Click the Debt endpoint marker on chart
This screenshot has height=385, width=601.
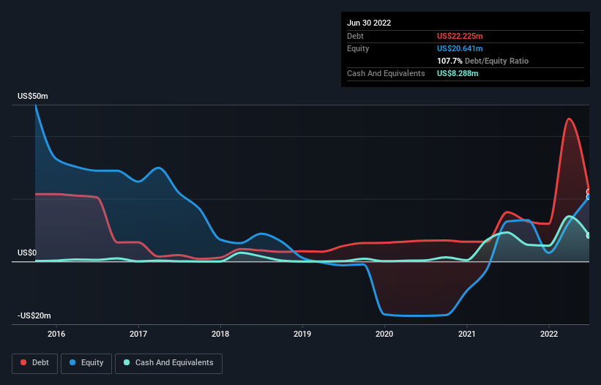point(589,192)
